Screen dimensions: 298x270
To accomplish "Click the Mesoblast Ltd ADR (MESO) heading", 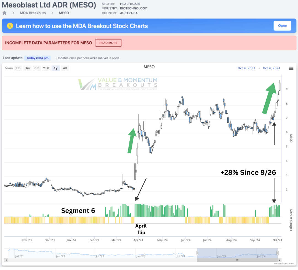I will point(49,5).
